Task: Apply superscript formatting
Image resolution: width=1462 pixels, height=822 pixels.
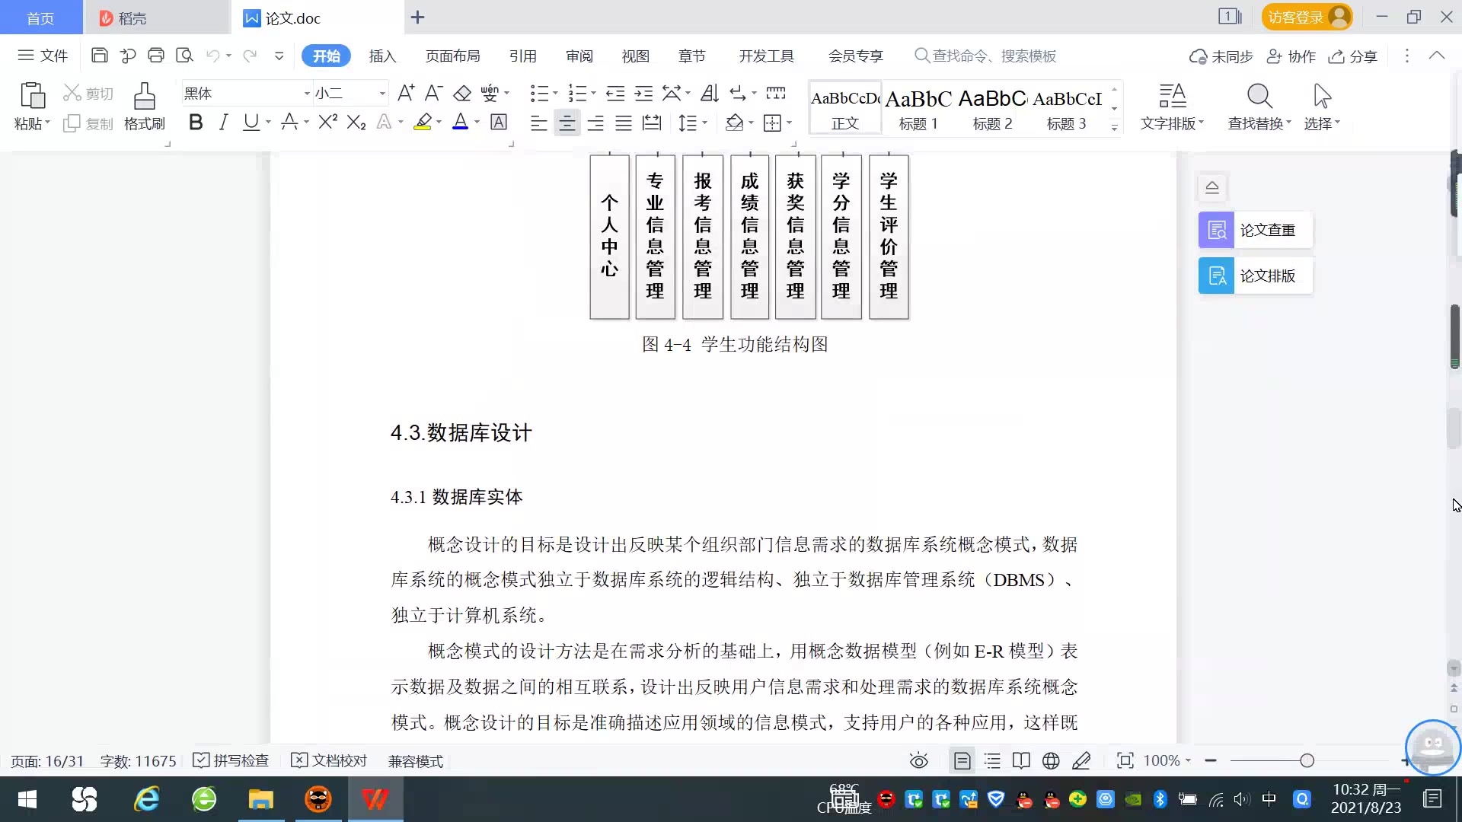Action: [327, 122]
